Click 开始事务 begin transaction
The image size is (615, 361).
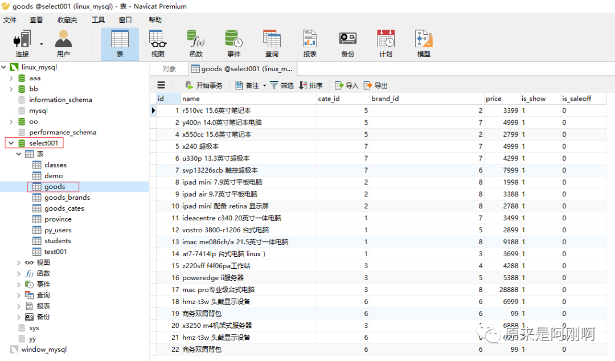[x=204, y=85]
